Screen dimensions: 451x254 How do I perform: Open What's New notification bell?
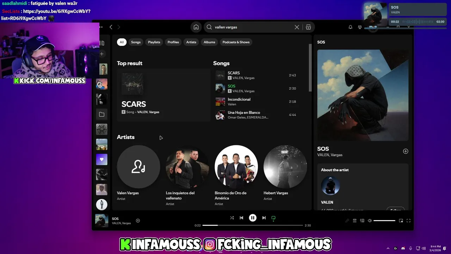click(x=350, y=27)
